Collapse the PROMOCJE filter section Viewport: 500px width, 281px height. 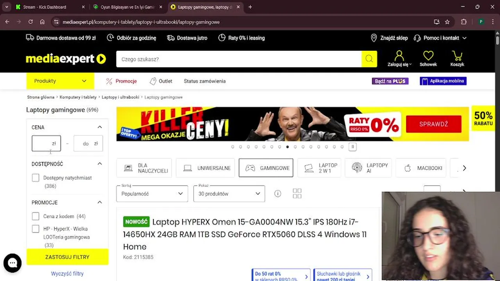[x=100, y=203]
